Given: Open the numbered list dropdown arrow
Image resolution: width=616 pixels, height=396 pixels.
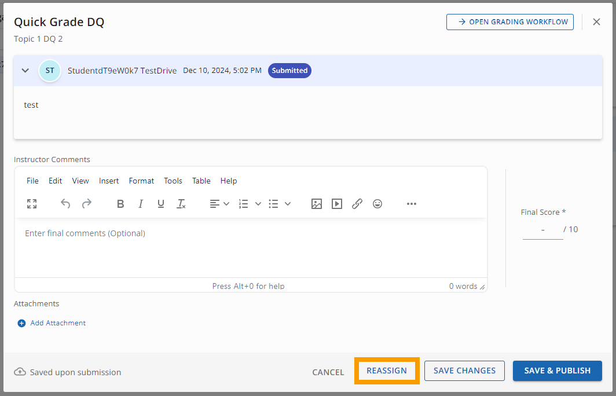Looking at the screenshot, I should [258, 204].
